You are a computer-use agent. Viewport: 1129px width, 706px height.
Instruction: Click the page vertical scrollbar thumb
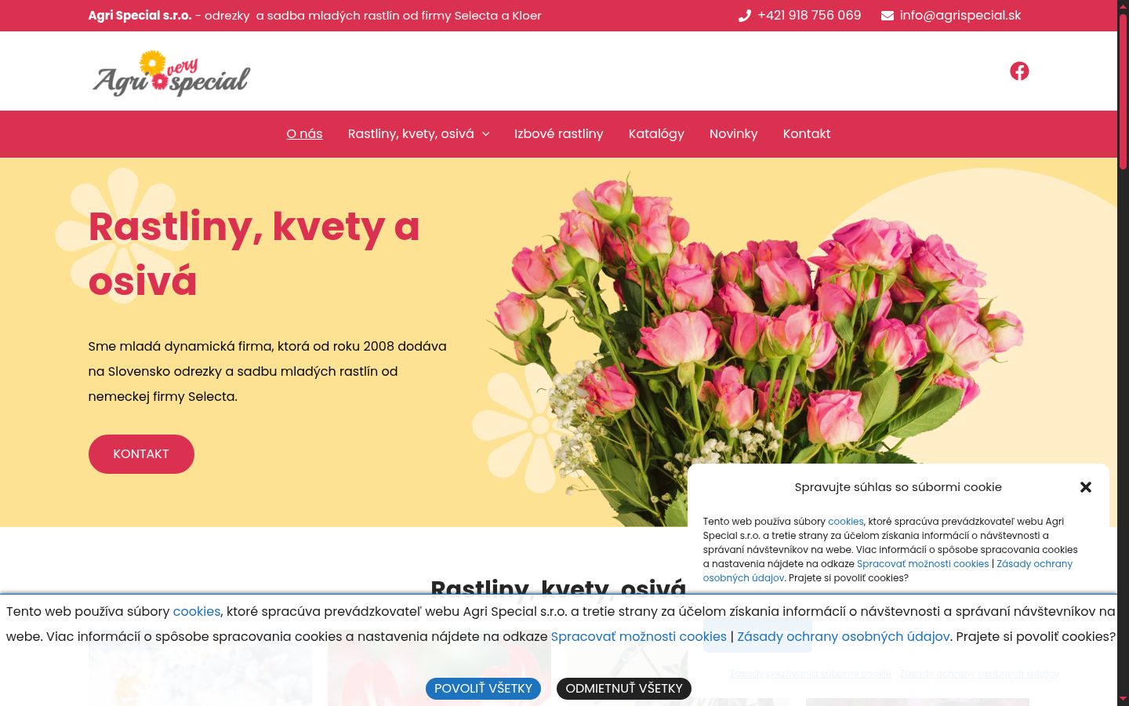pyautogui.click(x=1123, y=90)
